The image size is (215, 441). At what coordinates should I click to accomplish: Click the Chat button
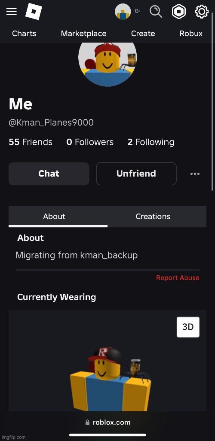(49, 174)
